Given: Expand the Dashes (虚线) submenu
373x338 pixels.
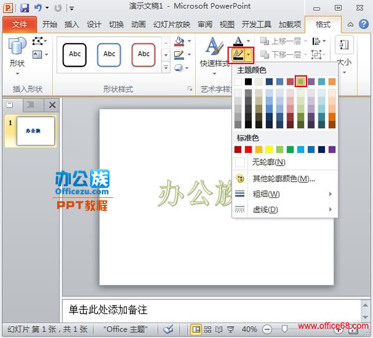Looking at the screenshot, I should (x=285, y=210).
